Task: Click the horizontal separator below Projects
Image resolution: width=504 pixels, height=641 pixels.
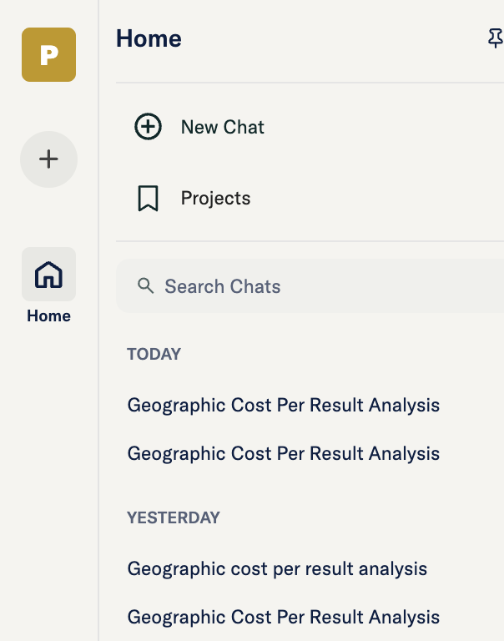Action: pos(309,241)
